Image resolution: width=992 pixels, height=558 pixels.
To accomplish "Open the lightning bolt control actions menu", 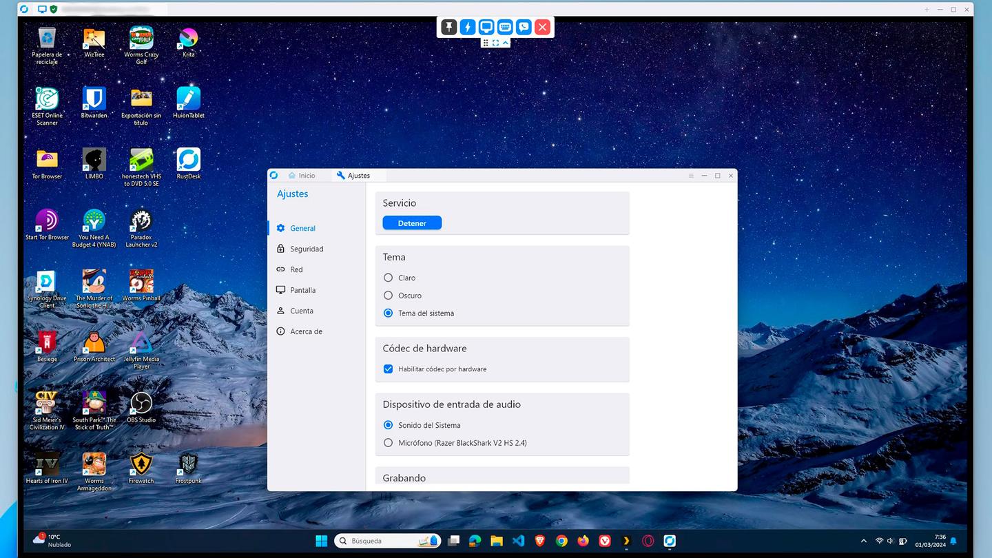I will [467, 28].
